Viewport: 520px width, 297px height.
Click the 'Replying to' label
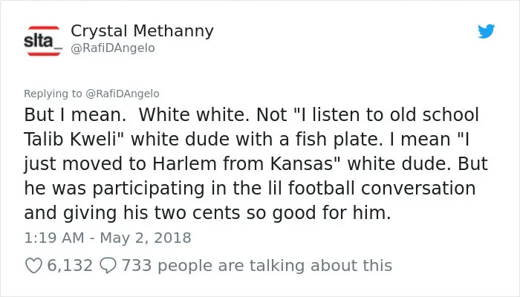coord(53,94)
